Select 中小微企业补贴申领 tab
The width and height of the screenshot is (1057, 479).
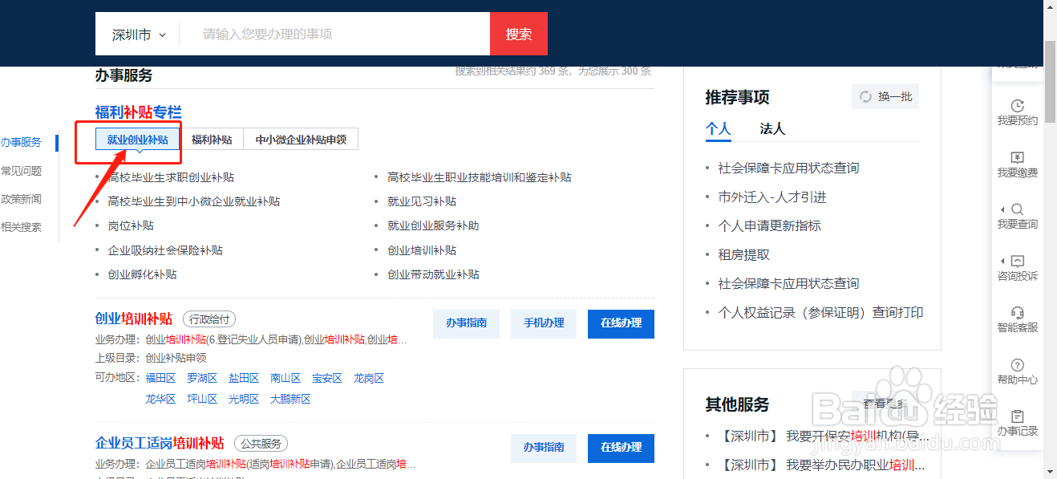point(301,138)
